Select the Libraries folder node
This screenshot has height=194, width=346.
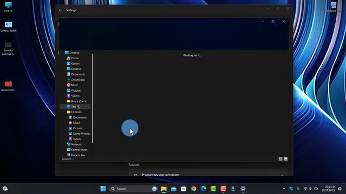[x=74, y=112]
